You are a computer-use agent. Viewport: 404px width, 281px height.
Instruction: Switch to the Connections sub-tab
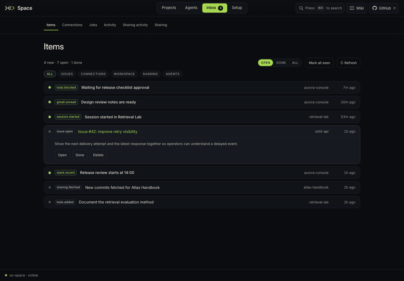[72, 25]
